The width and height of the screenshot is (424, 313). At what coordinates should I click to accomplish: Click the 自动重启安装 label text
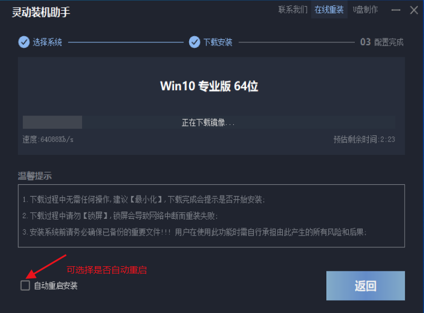(x=56, y=286)
